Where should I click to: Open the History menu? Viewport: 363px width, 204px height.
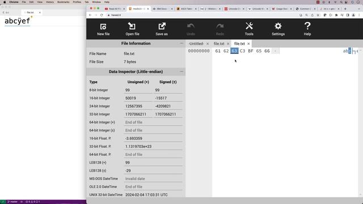(x=50, y=2)
